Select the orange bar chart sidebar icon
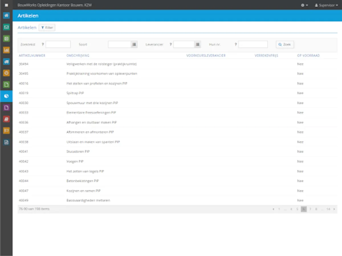The height and width of the screenshot is (256, 342). point(6,50)
